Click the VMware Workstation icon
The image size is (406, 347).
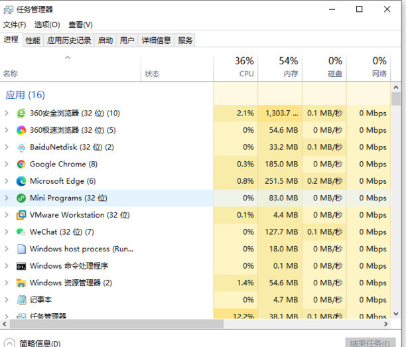coord(21,215)
